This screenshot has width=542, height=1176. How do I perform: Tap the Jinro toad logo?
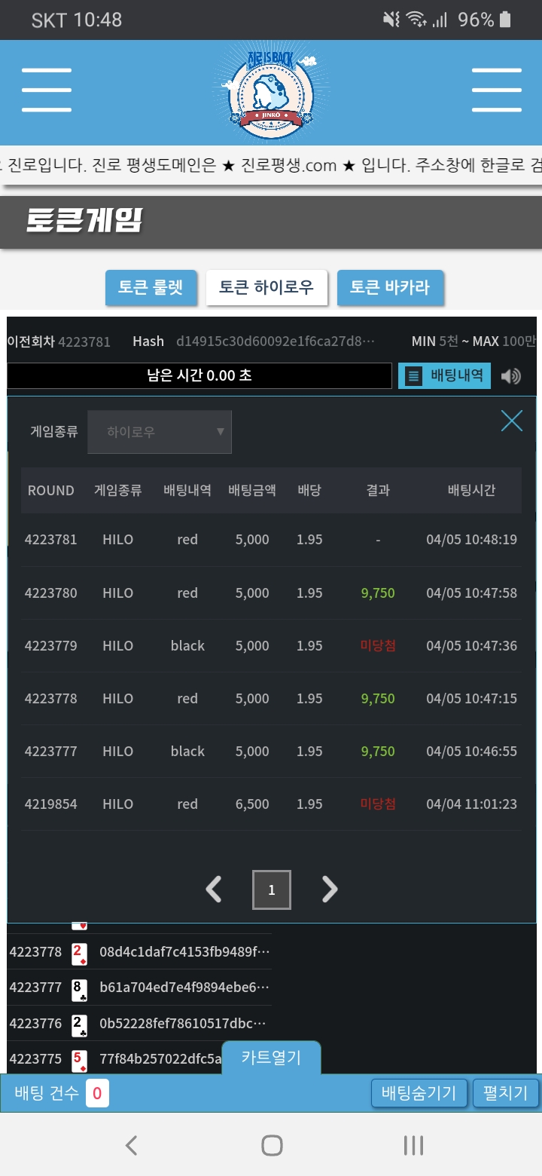coord(270,92)
